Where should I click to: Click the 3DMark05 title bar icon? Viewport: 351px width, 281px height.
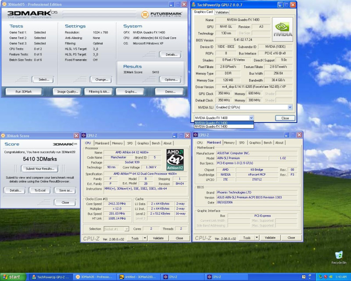[x=4, y=4]
